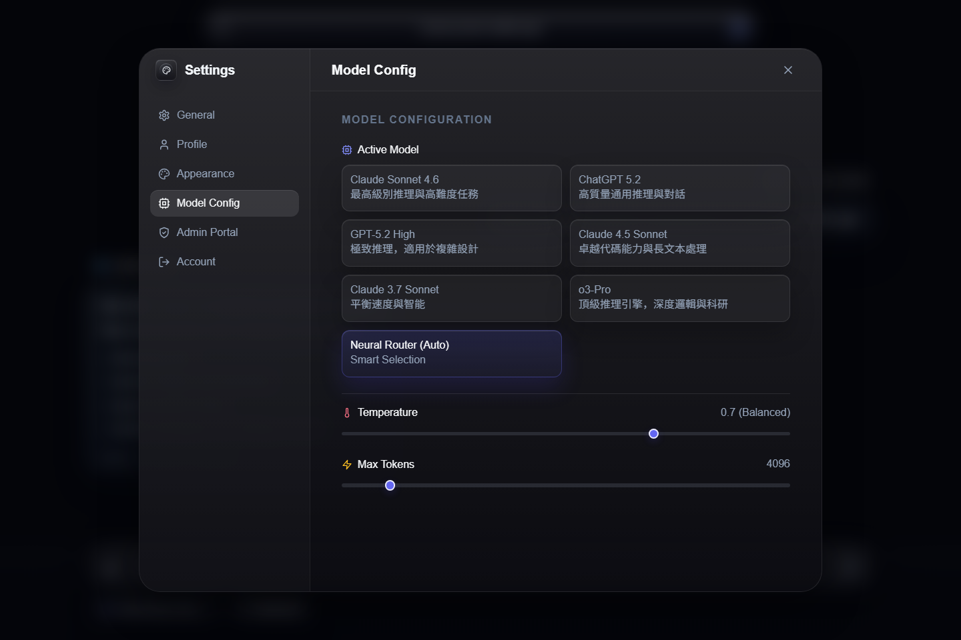Select Neural Router (Auto) Smart Selection
961x640 pixels.
[x=452, y=354]
